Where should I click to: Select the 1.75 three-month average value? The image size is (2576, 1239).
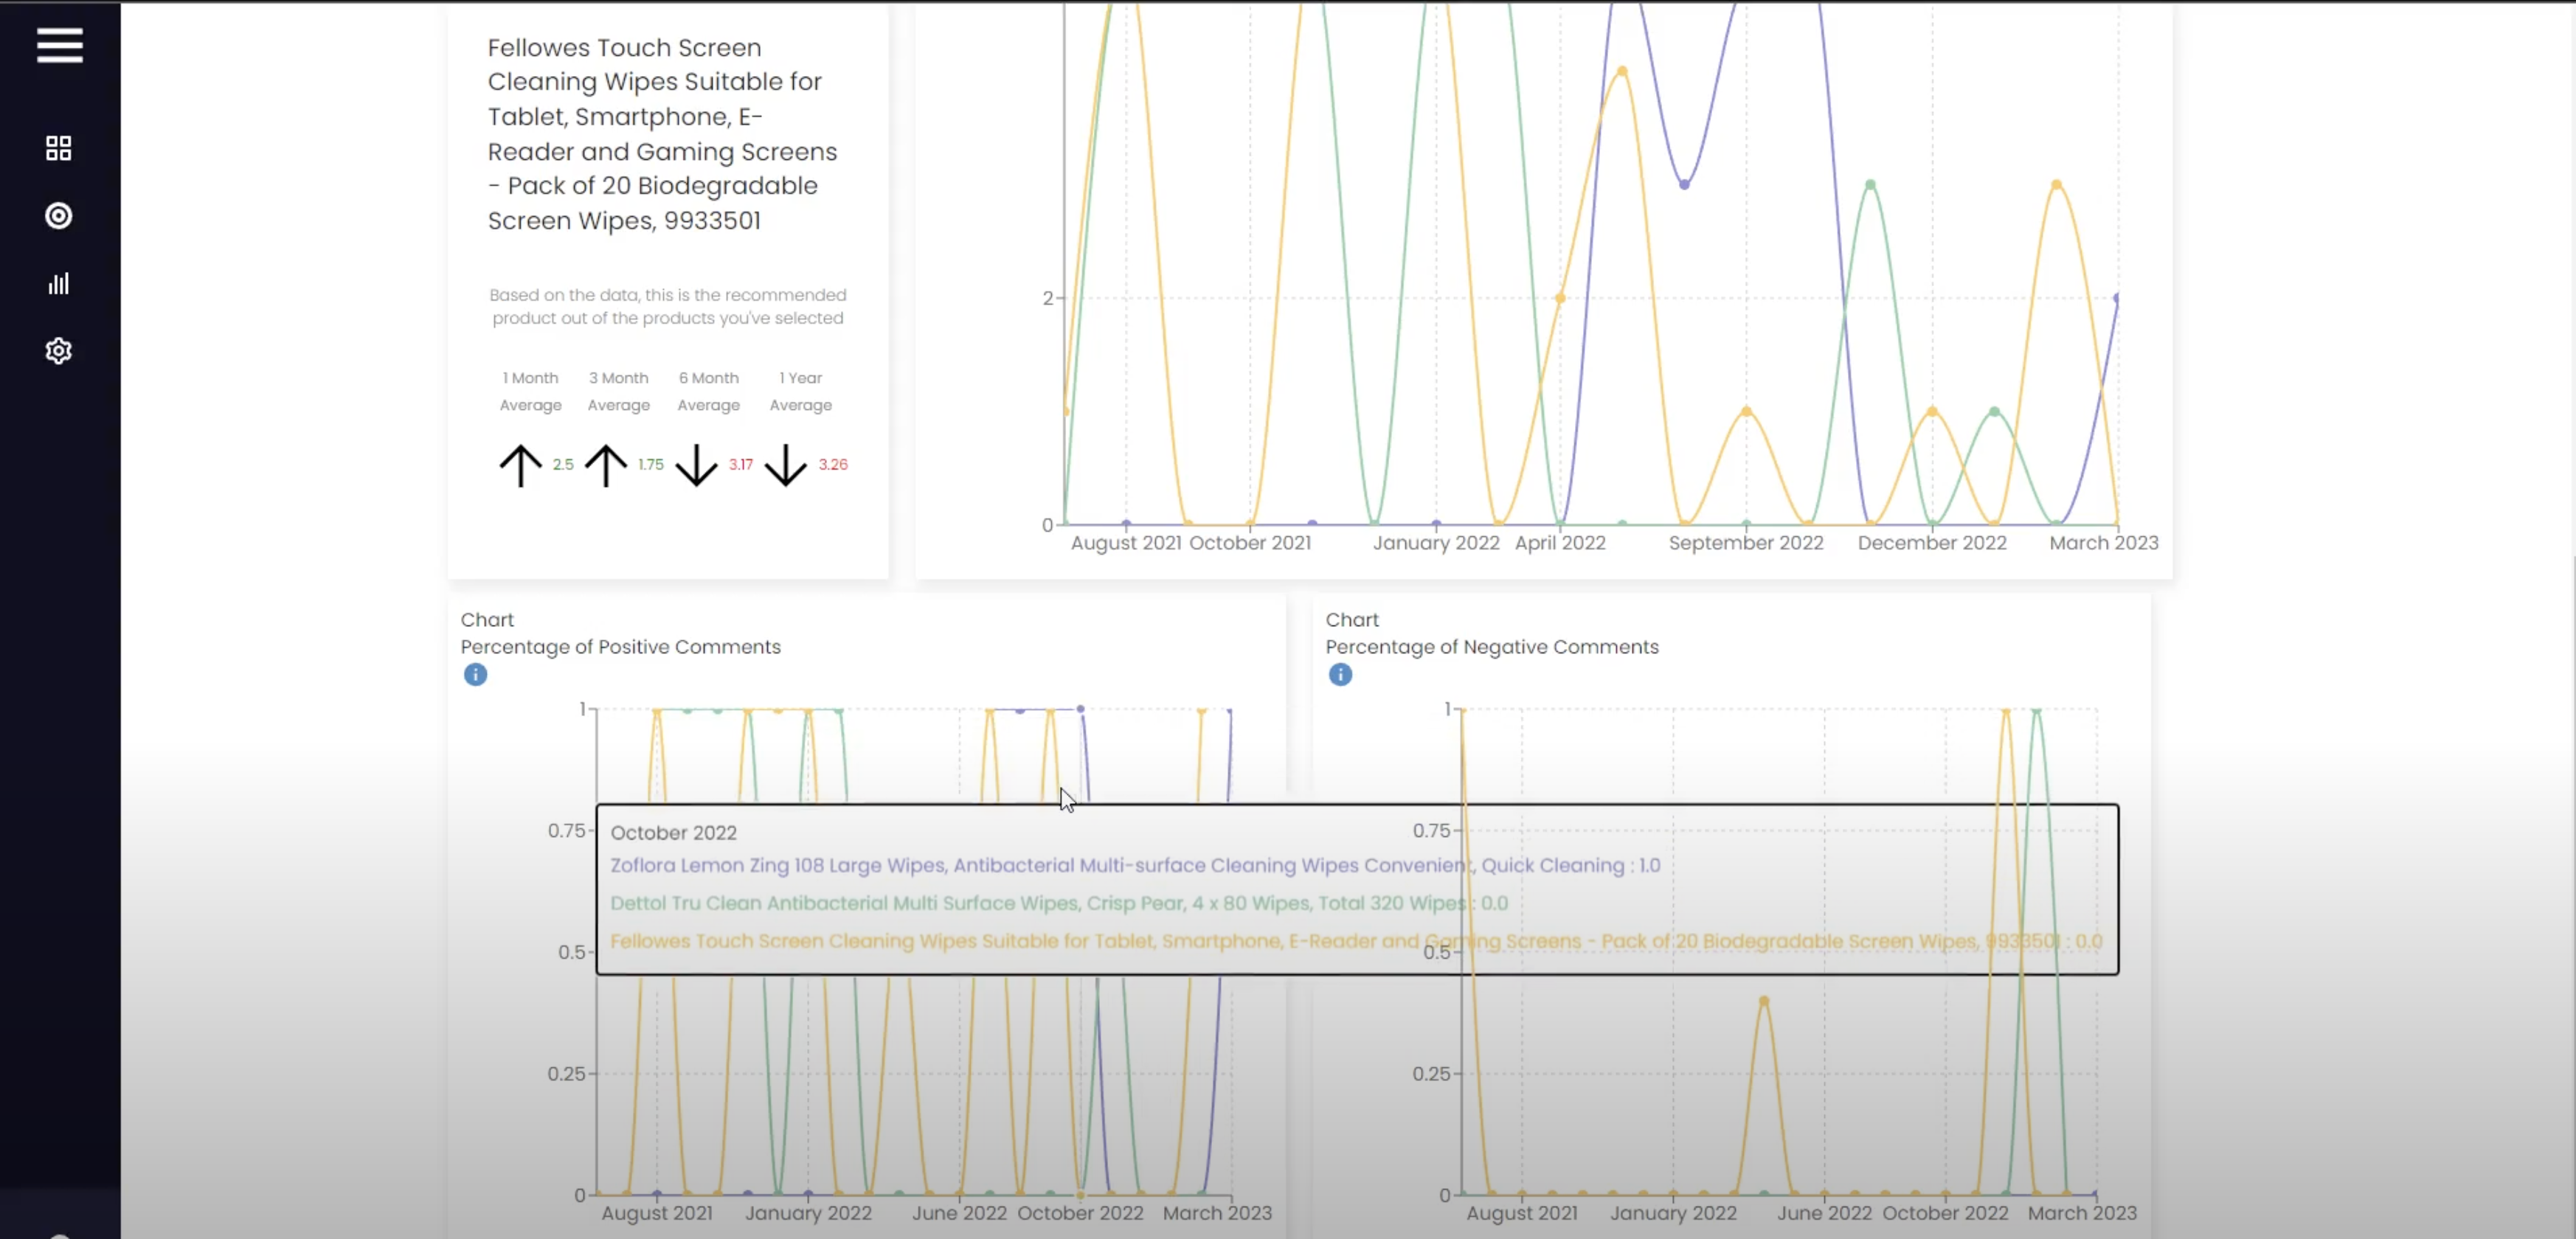click(x=651, y=464)
